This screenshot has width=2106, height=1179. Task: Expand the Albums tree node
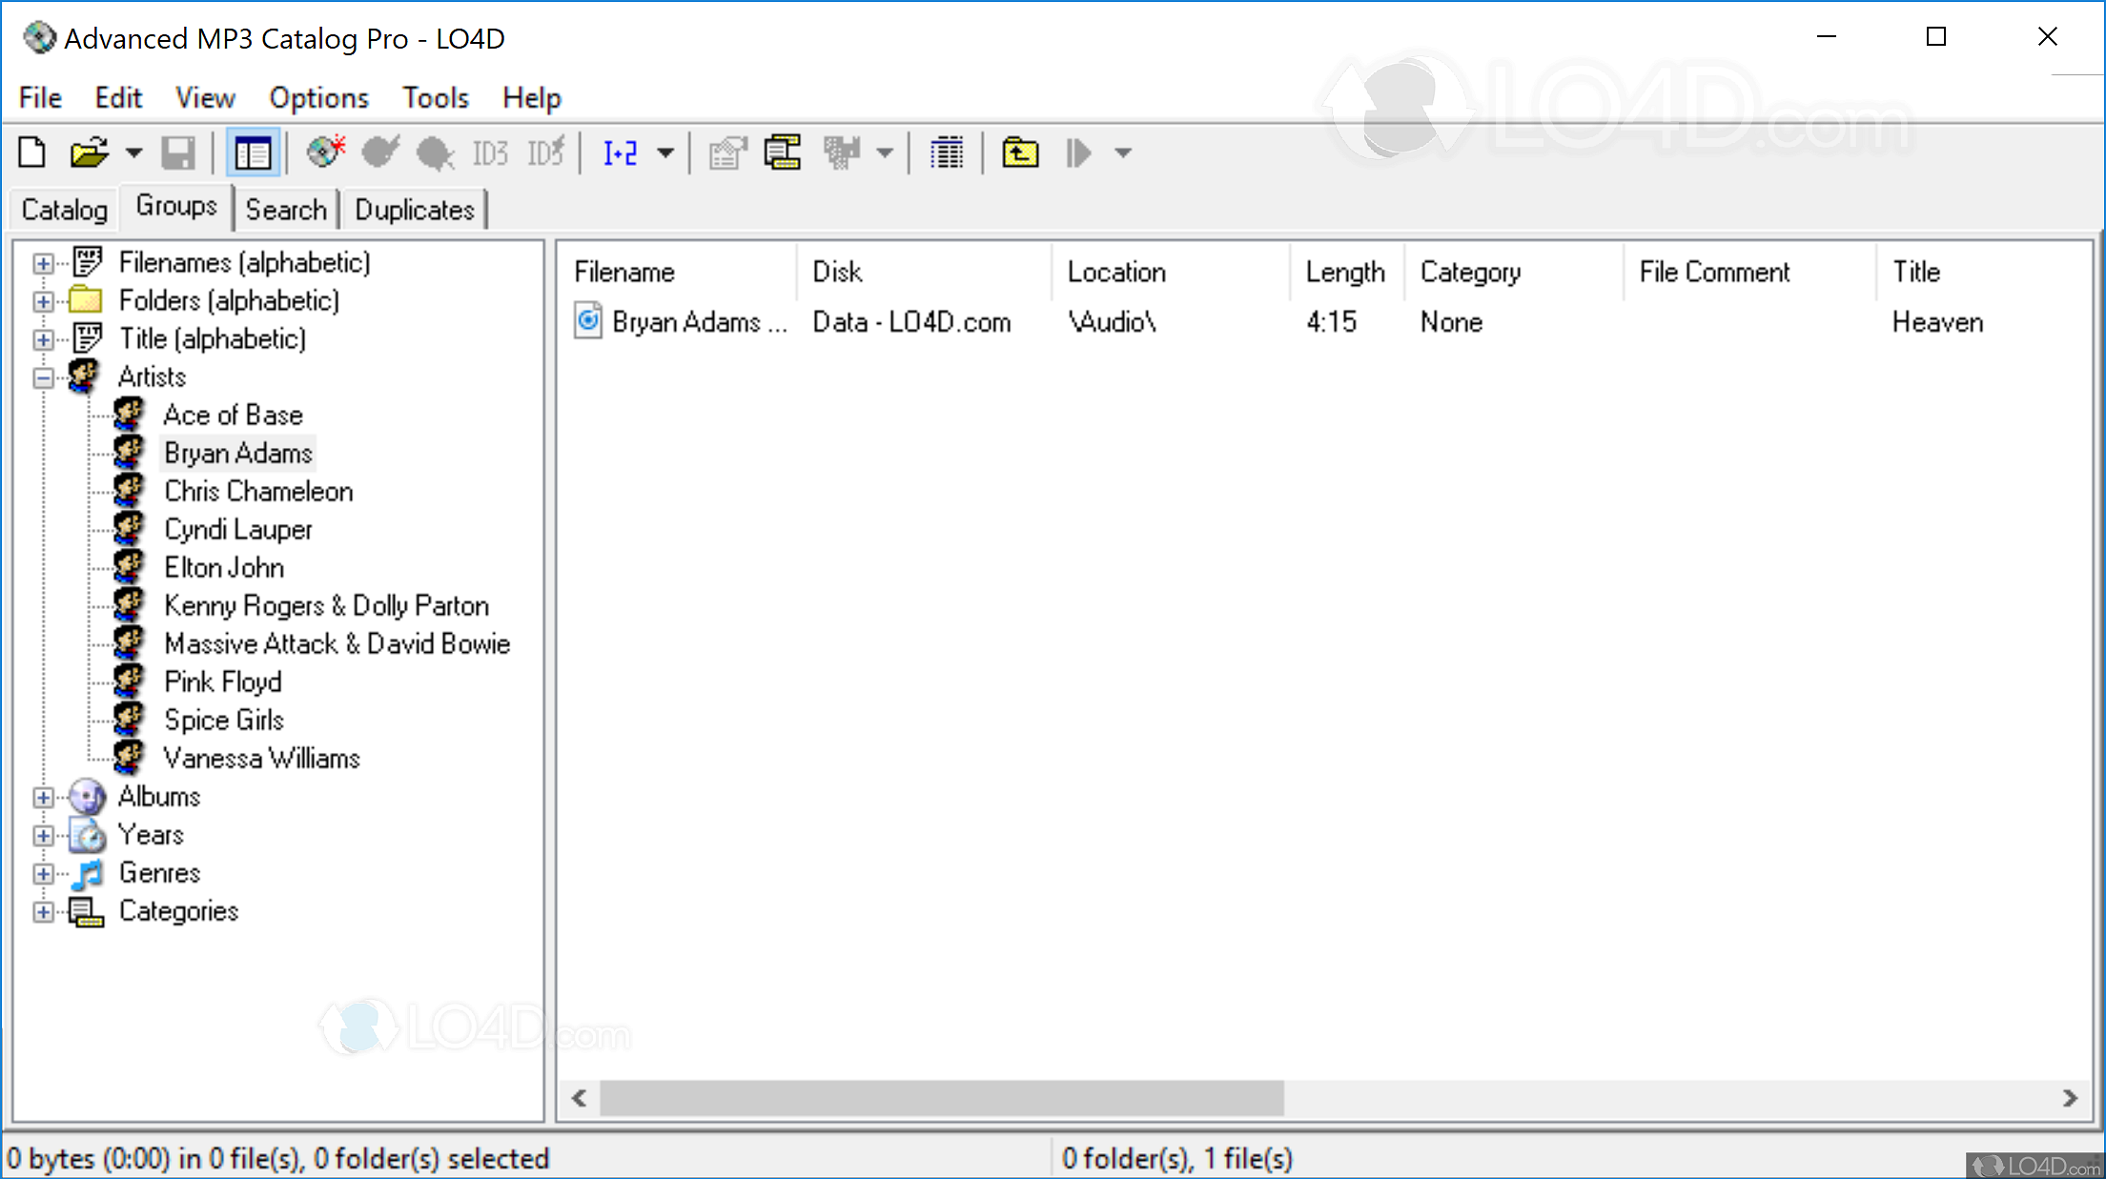coord(43,797)
